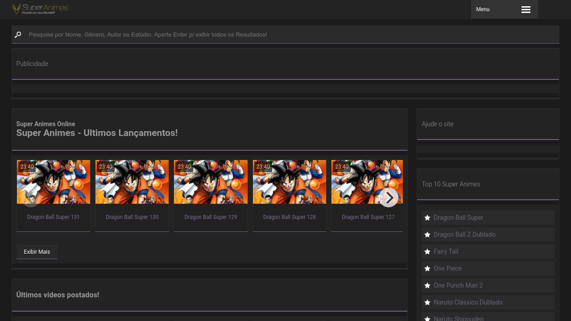Open Fairy Tail in the Top 10
Image resolution: width=571 pixels, height=321 pixels.
point(488,251)
